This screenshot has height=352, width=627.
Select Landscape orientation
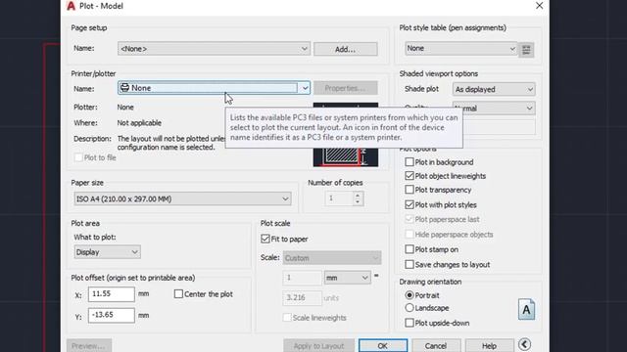pos(410,308)
